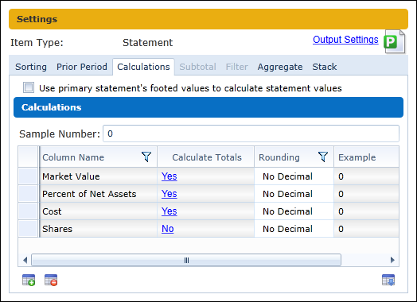
Task: Click the Settings panel title bar
Action: click(x=208, y=19)
